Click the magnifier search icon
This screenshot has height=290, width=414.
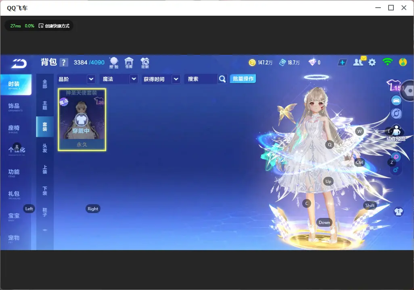click(222, 79)
